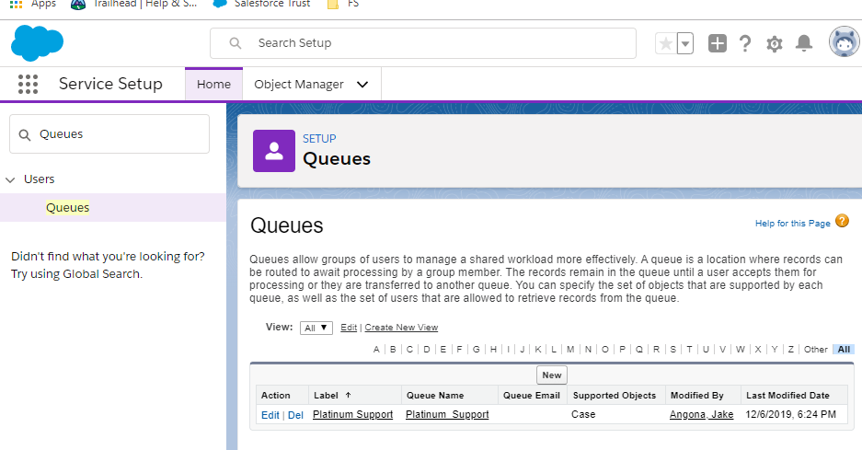This screenshot has width=862, height=450.
Task: Open the View dropdown showing All
Action: pos(316,328)
